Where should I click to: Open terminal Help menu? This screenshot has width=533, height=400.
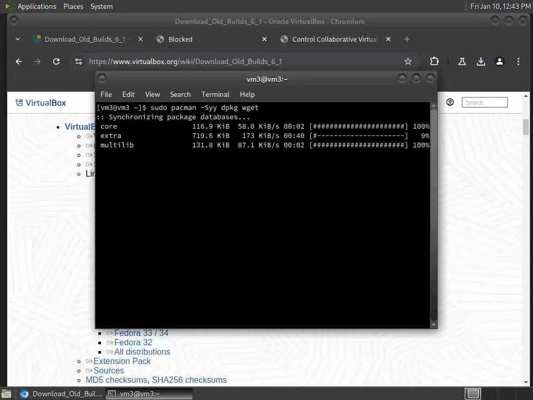pyautogui.click(x=247, y=95)
